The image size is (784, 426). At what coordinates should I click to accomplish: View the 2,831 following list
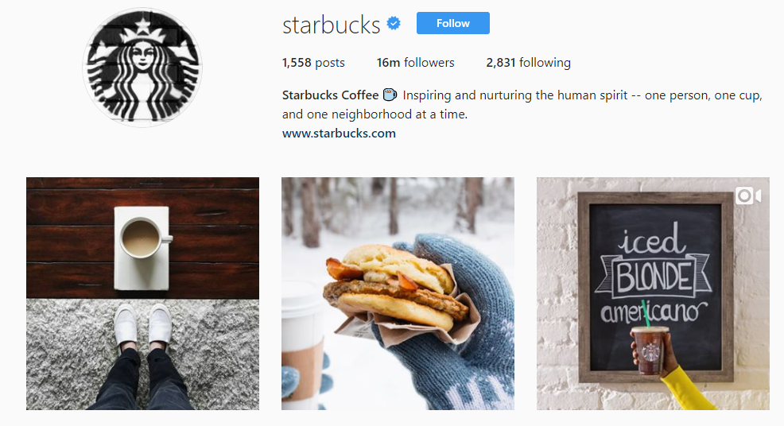pyautogui.click(x=529, y=63)
